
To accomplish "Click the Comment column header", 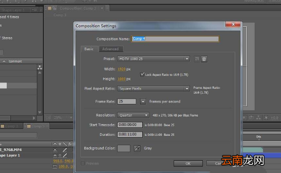I will (x=15, y=61).
